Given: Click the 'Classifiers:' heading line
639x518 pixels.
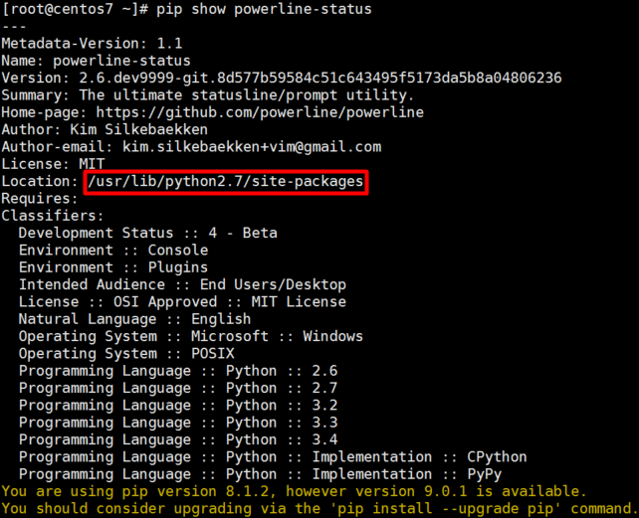Looking at the screenshot, I should click(52, 216).
